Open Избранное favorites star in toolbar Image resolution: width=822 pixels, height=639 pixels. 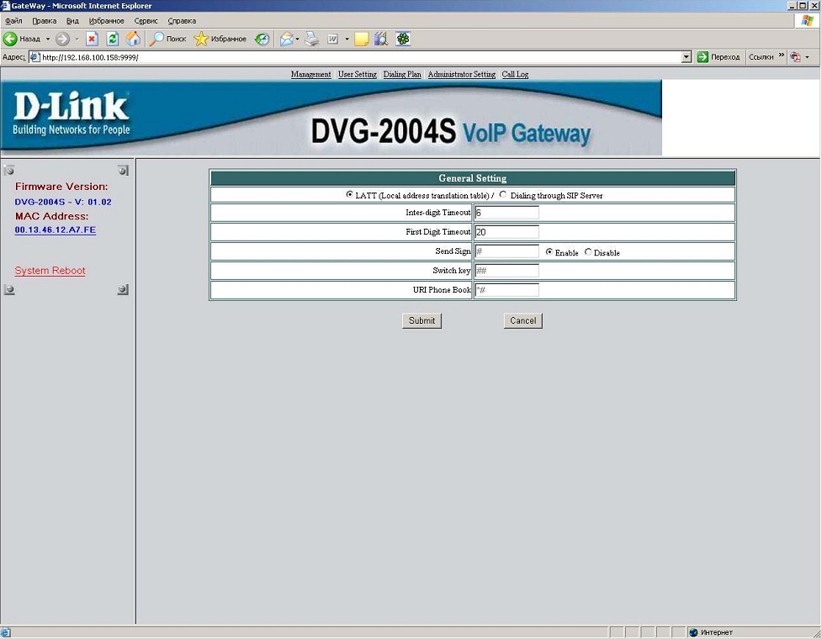pyautogui.click(x=220, y=39)
